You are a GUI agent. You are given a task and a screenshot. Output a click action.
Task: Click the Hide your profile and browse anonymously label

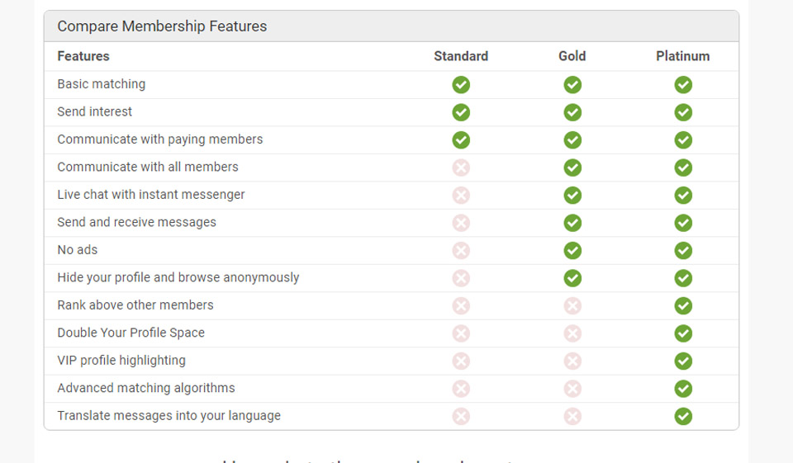(x=178, y=277)
